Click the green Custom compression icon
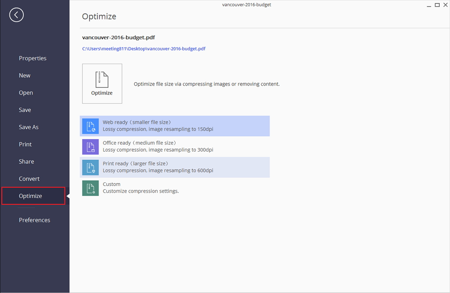 90,188
